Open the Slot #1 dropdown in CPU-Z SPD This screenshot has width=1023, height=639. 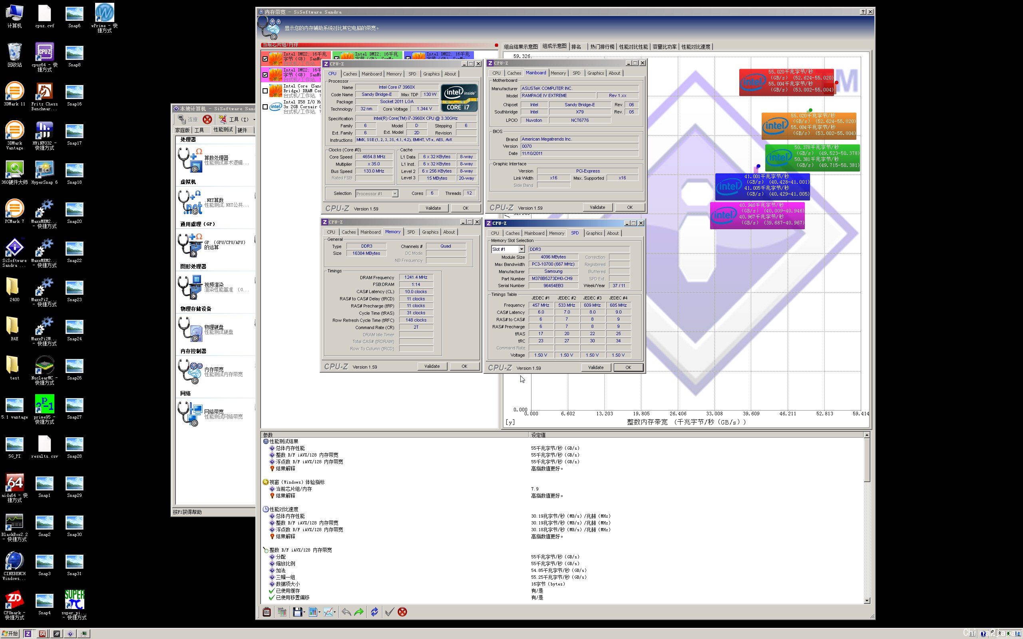521,249
